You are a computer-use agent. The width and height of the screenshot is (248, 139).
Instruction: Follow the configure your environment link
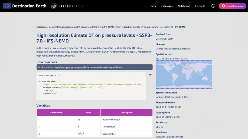tap(70, 67)
